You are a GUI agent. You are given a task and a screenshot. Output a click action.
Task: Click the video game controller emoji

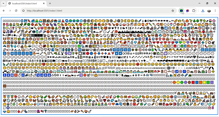tap(196, 28)
